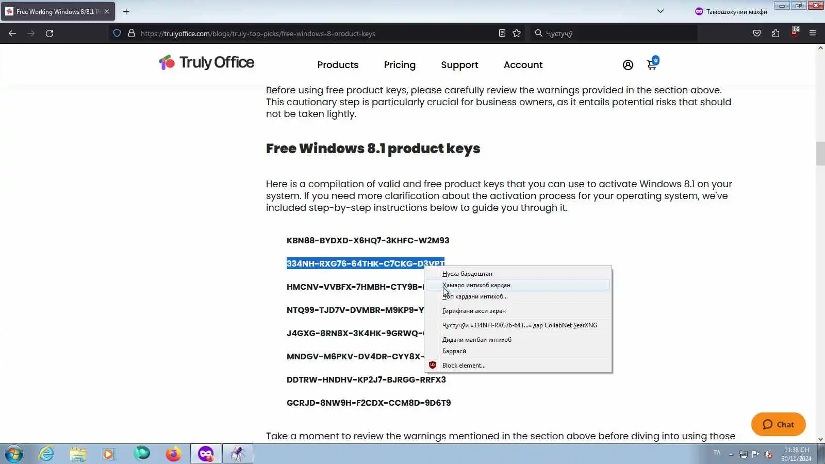Bookmark this page with the star icon
The image size is (825, 464).
517,34
